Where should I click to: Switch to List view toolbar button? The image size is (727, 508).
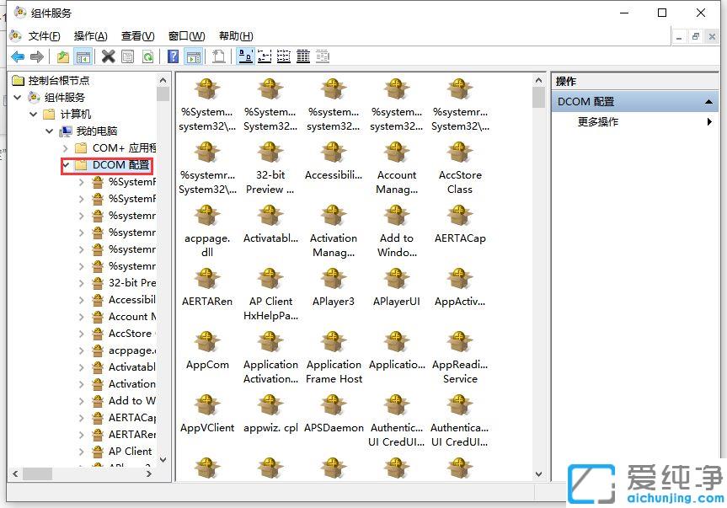[284, 56]
